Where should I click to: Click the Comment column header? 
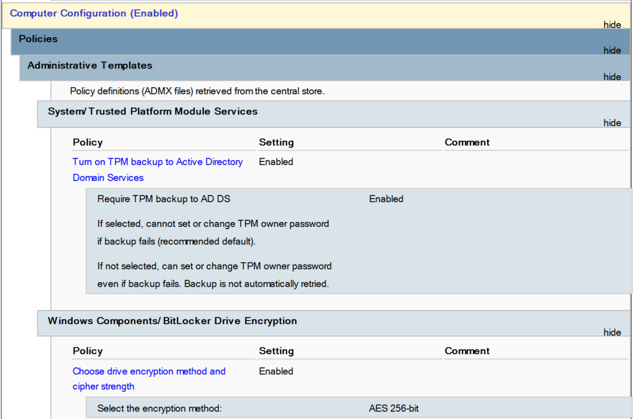point(467,142)
